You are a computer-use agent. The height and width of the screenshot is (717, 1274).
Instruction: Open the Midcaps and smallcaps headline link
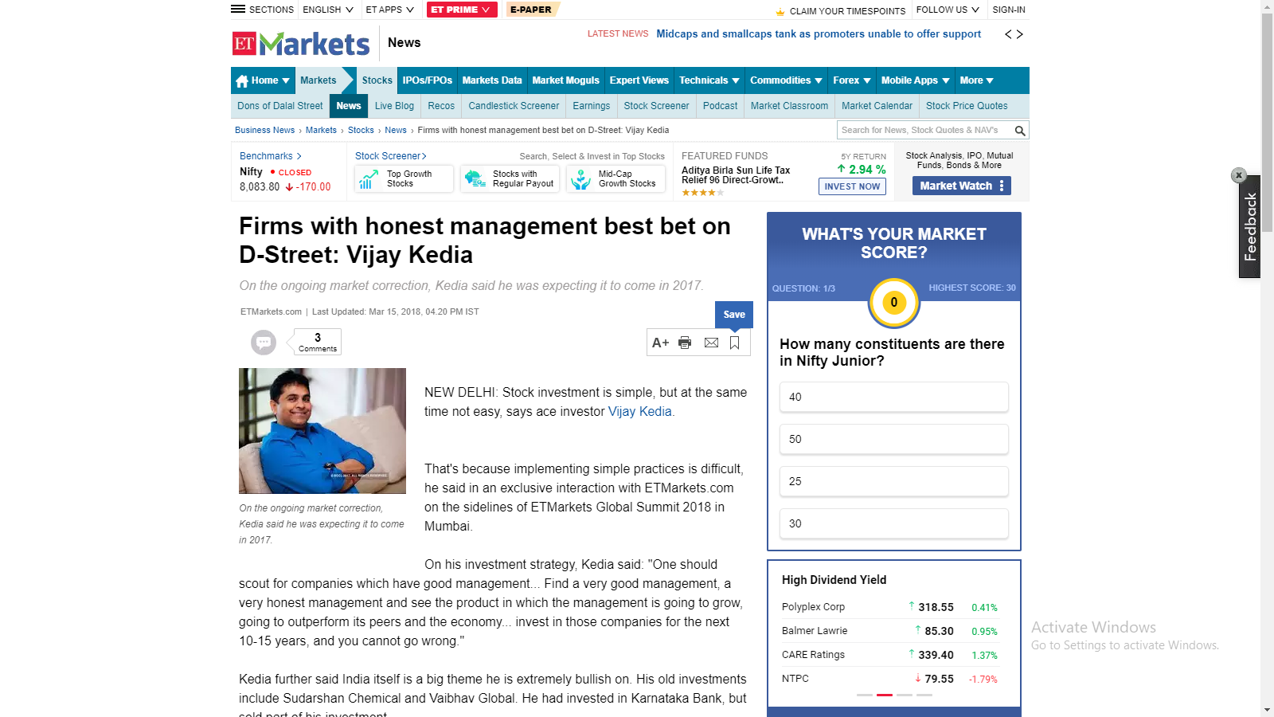(x=819, y=34)
